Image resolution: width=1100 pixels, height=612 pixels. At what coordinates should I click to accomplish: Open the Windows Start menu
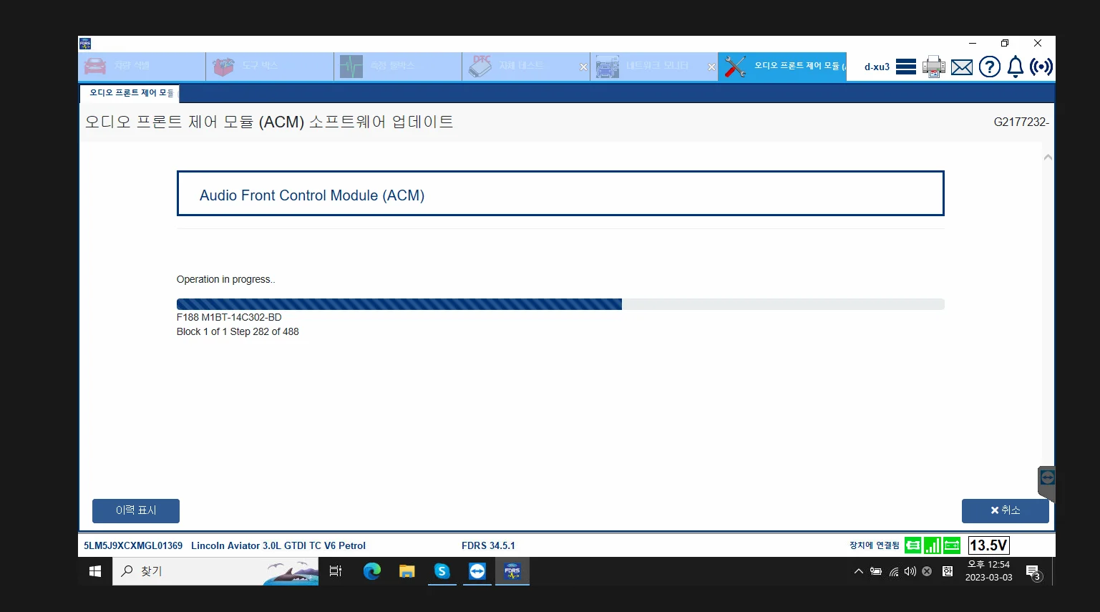coord(95,571)
